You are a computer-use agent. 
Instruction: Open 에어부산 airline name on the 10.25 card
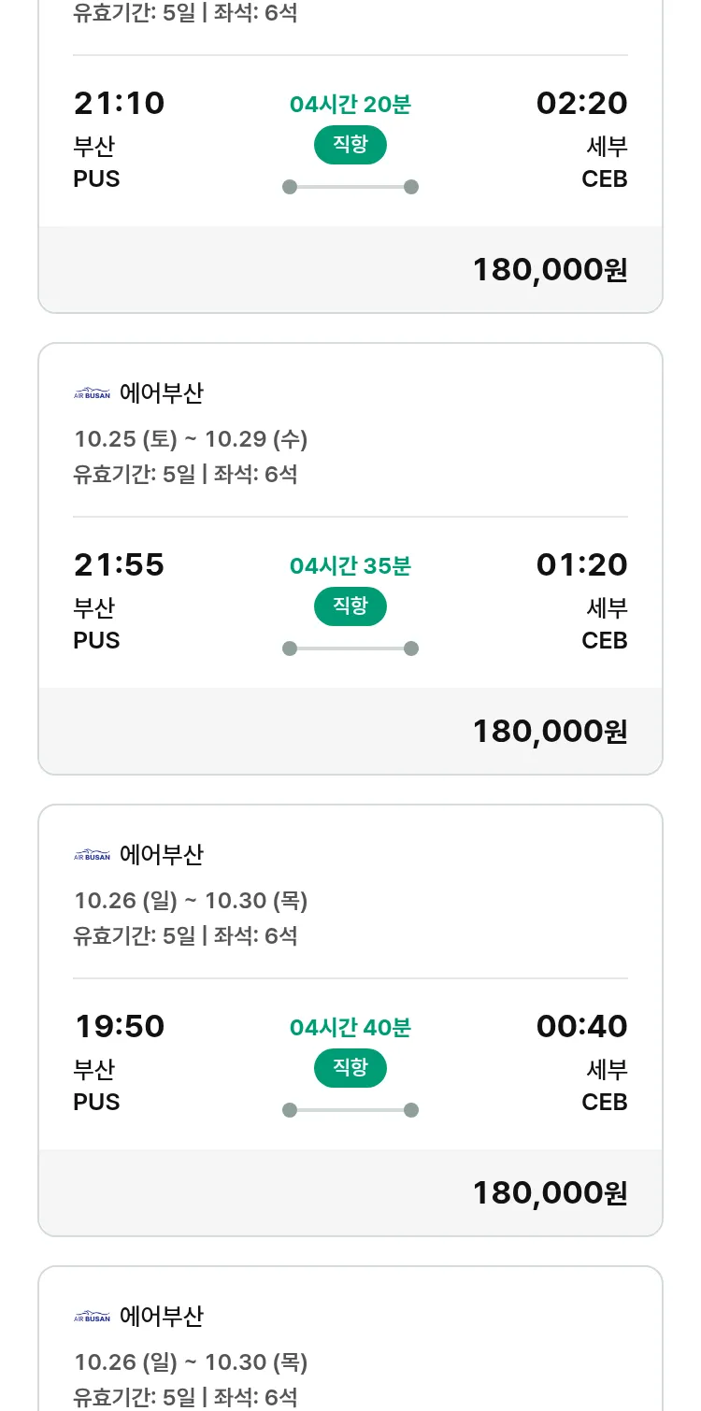[x=161, y=393]
